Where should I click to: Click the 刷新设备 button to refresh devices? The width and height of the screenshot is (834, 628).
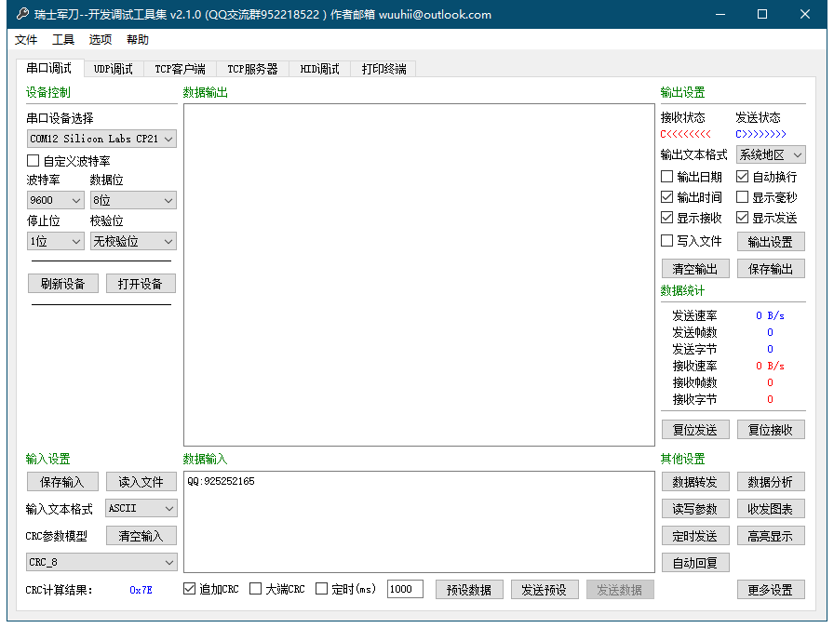point(62,283)
